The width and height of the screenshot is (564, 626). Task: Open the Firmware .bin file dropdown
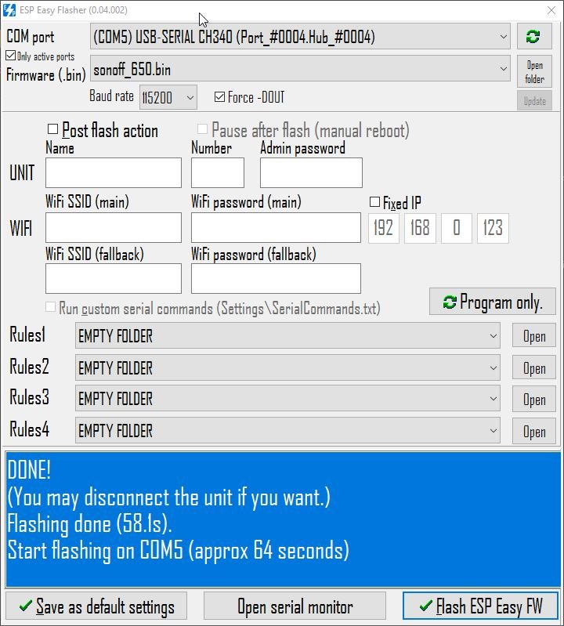pos(503,70)
